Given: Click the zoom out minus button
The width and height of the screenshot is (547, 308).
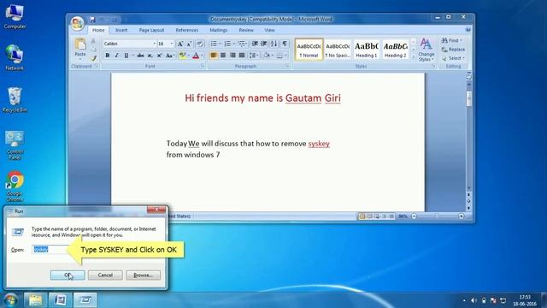Looking at the screenshot, I should click(414, 216).
